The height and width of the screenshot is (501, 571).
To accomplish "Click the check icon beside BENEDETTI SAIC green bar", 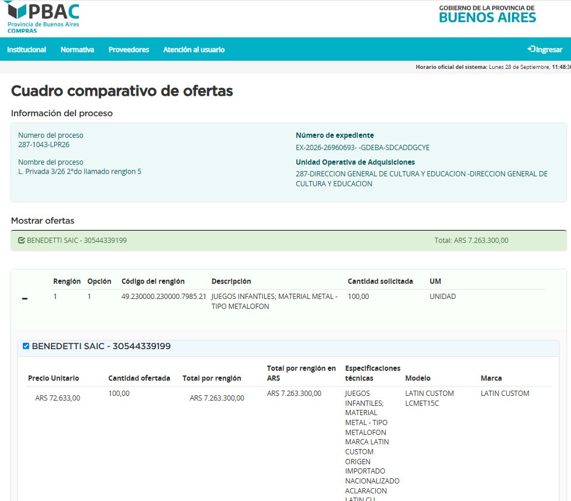I will 22,241.
